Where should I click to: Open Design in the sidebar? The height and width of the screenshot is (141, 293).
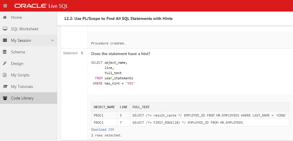point(28,63)
